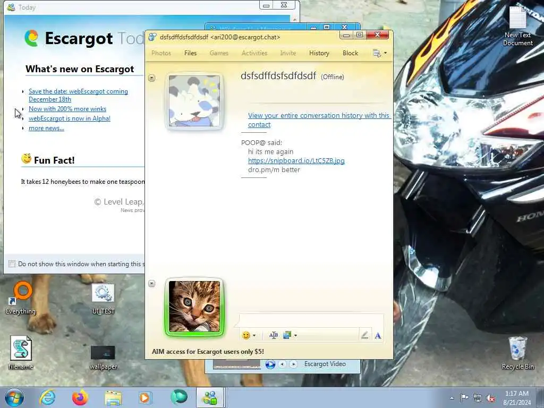
Task: Open Windows Media Player taskbar icon
Action: coord(145,397)
